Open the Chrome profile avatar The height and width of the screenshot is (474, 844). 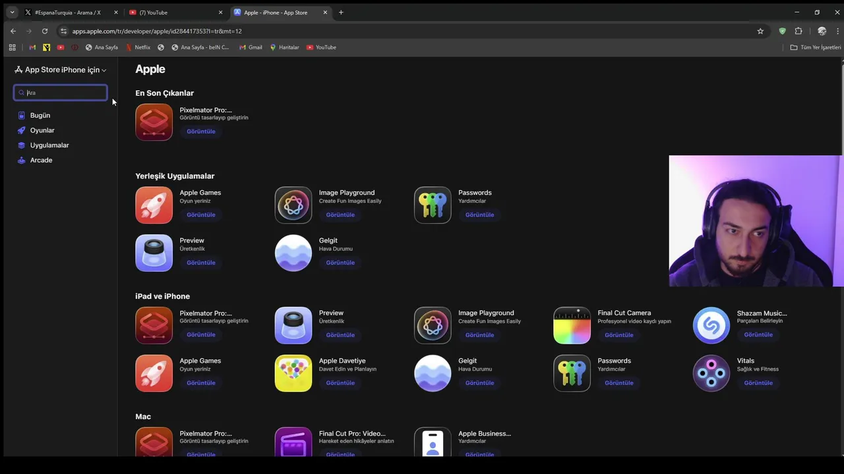click(822, 31)
